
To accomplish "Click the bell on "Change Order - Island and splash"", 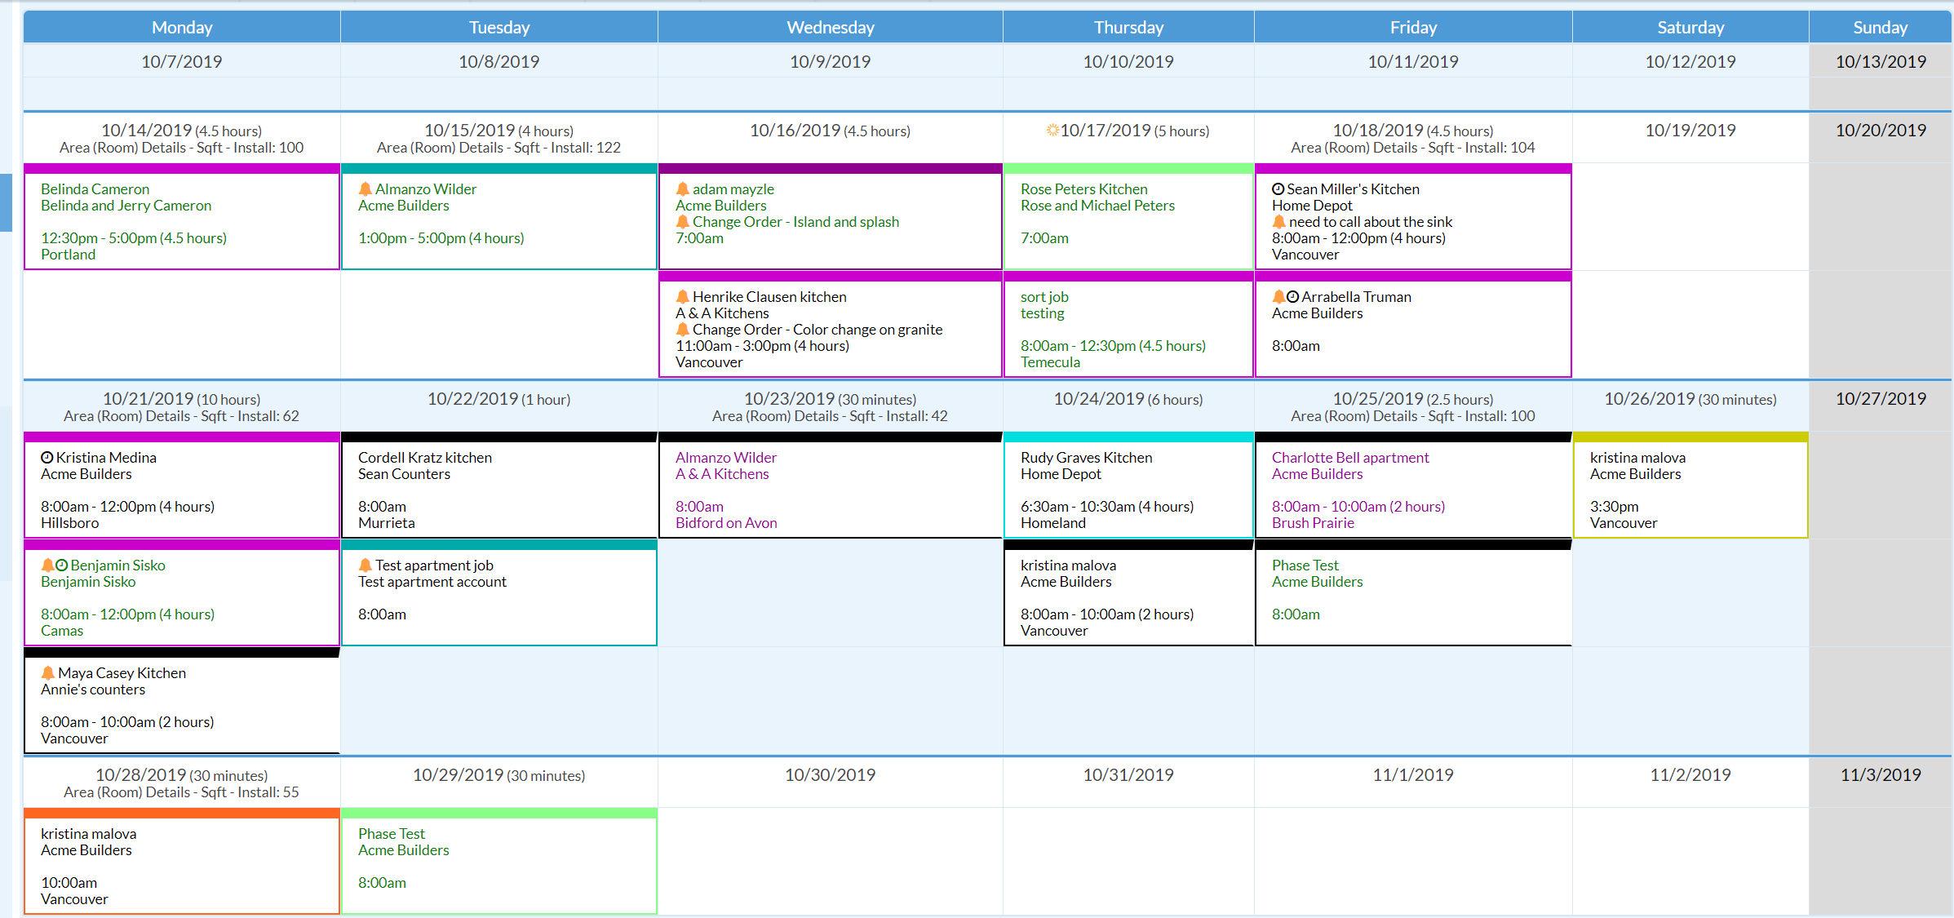I will point(682,221).
